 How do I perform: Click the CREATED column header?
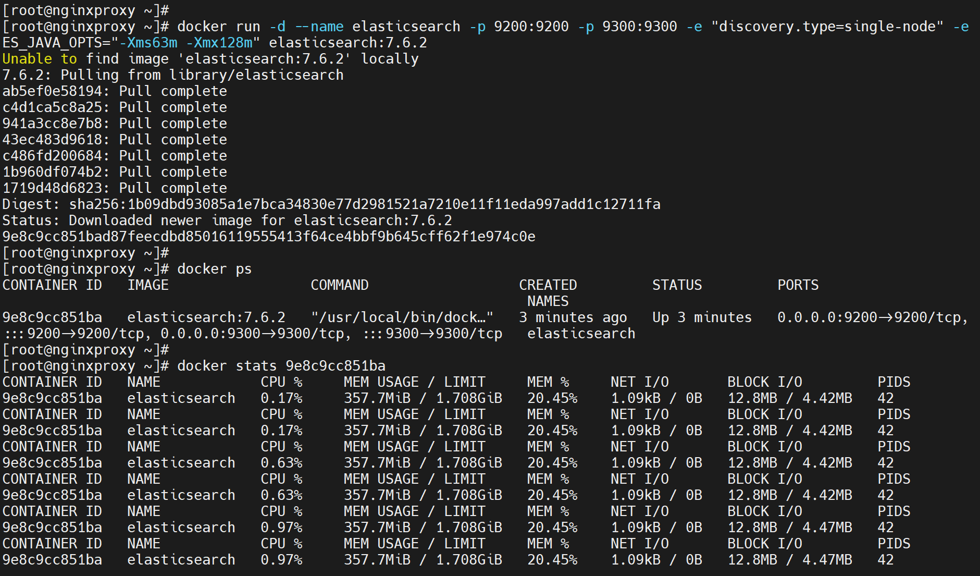coord(548,285)
